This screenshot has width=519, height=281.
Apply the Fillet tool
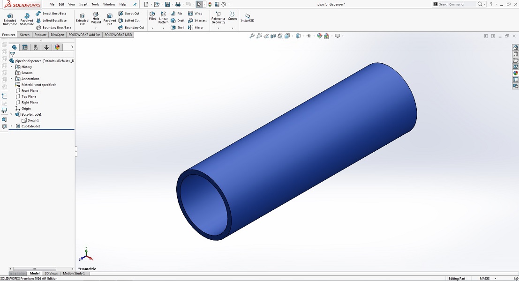tap(152, 16)
